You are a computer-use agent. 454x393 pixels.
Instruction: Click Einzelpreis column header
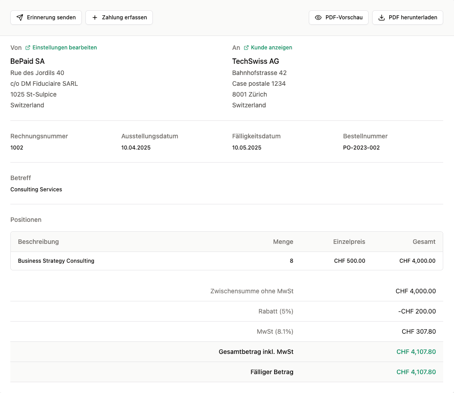tap(349, 242)
